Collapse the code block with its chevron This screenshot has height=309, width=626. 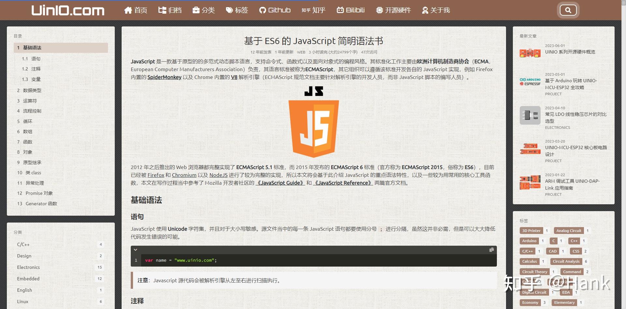coord(136,249)
